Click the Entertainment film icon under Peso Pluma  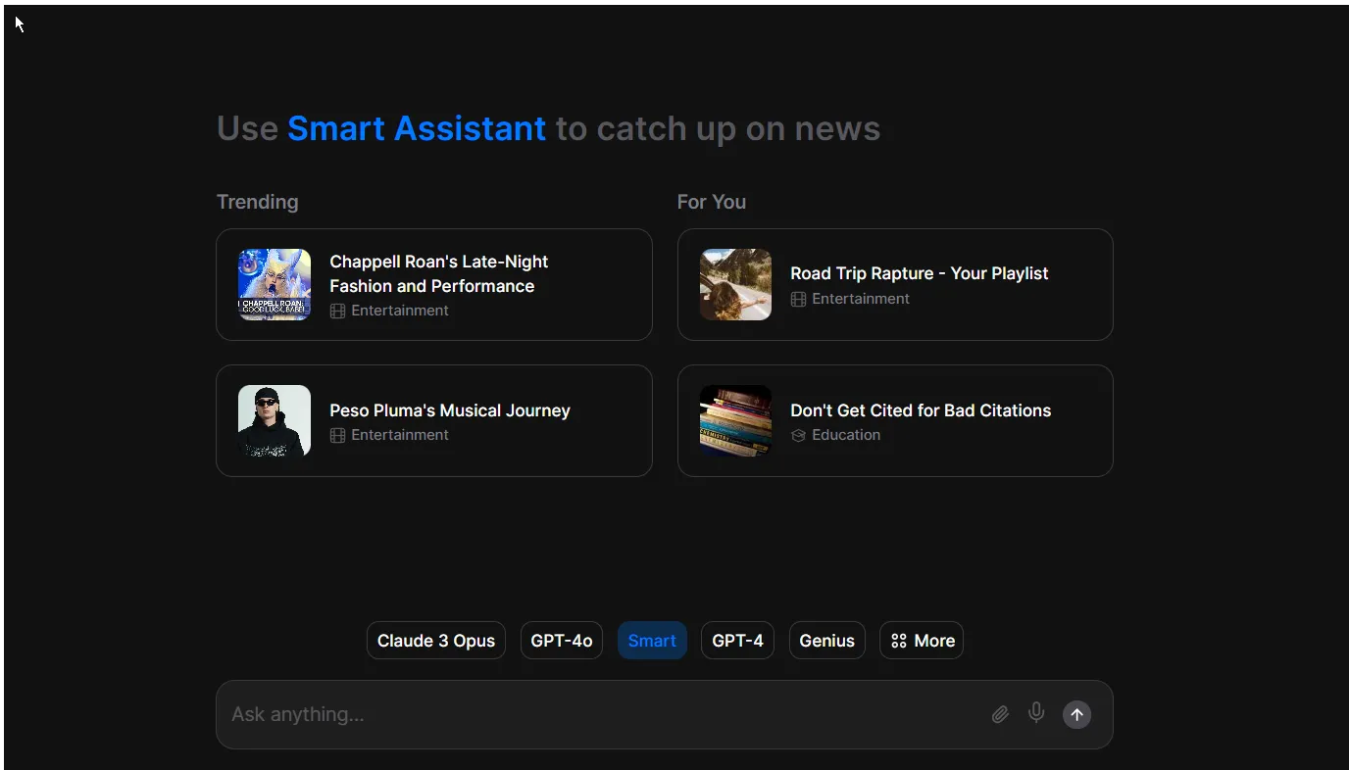click(337, 435)
